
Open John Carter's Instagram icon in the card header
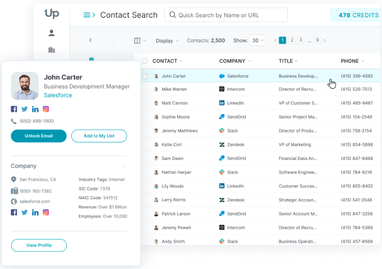(x=46, y=109)
